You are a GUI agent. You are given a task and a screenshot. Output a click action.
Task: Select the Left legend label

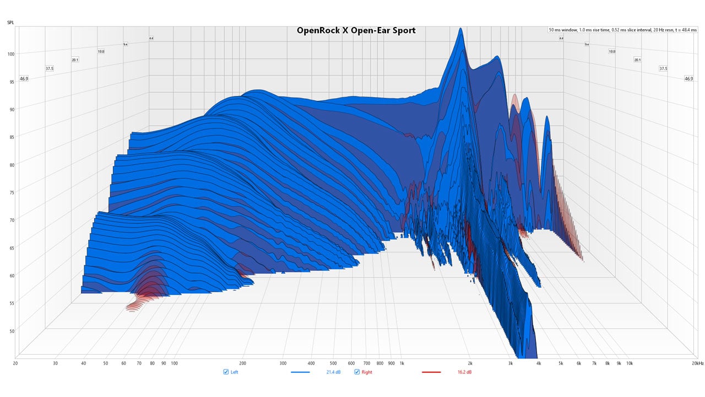[x=235, y=372]
